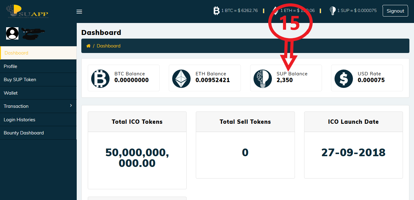Click the SUP Balance lightbulb icon
414x200 pixels.
262,79
